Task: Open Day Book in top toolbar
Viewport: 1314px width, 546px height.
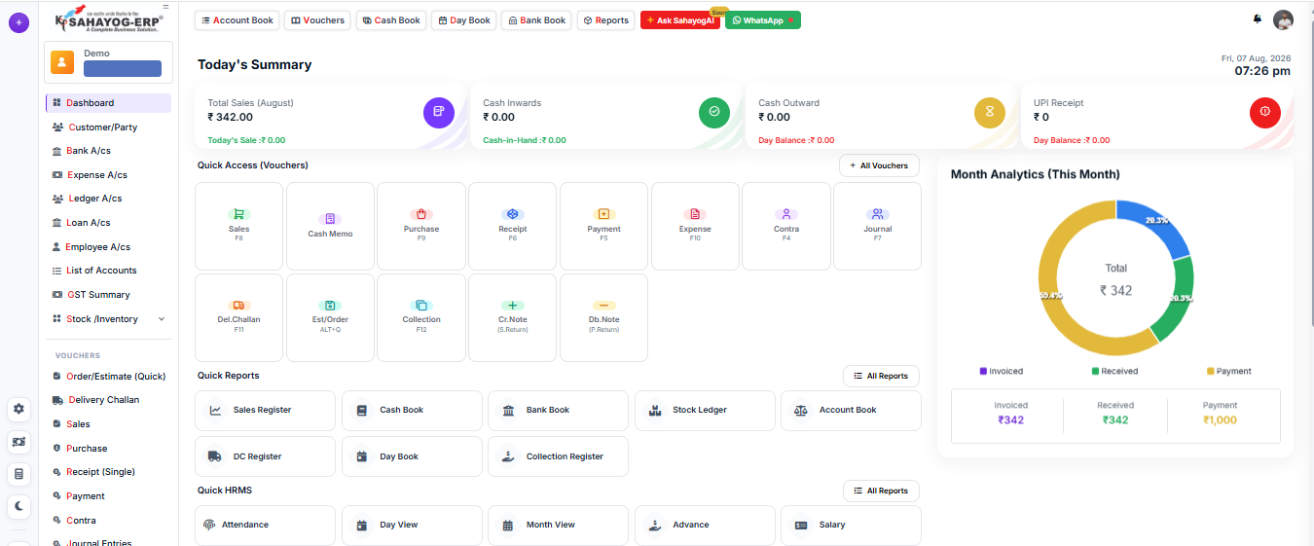Action: [x=464, y=20]
